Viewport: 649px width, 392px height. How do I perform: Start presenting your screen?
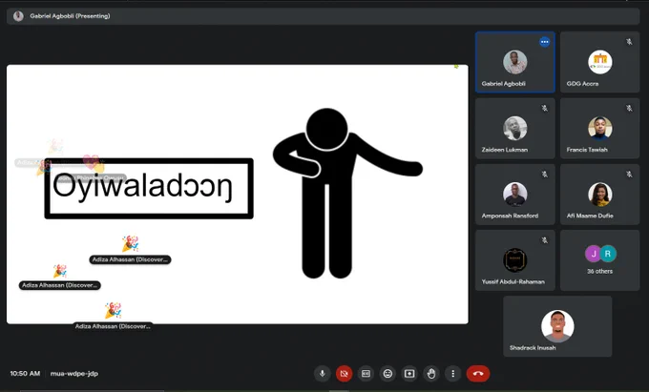click(x=409, y=374)
